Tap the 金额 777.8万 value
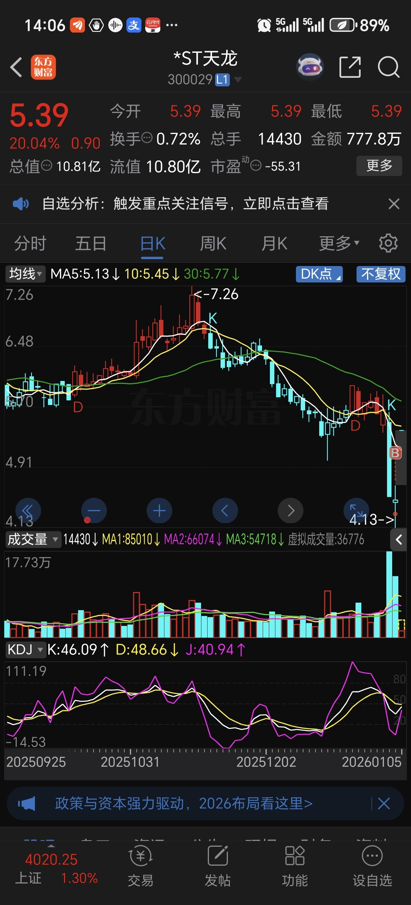Viewport: 411px width, 905px height. pyautogui.click(x=374, y=139)
